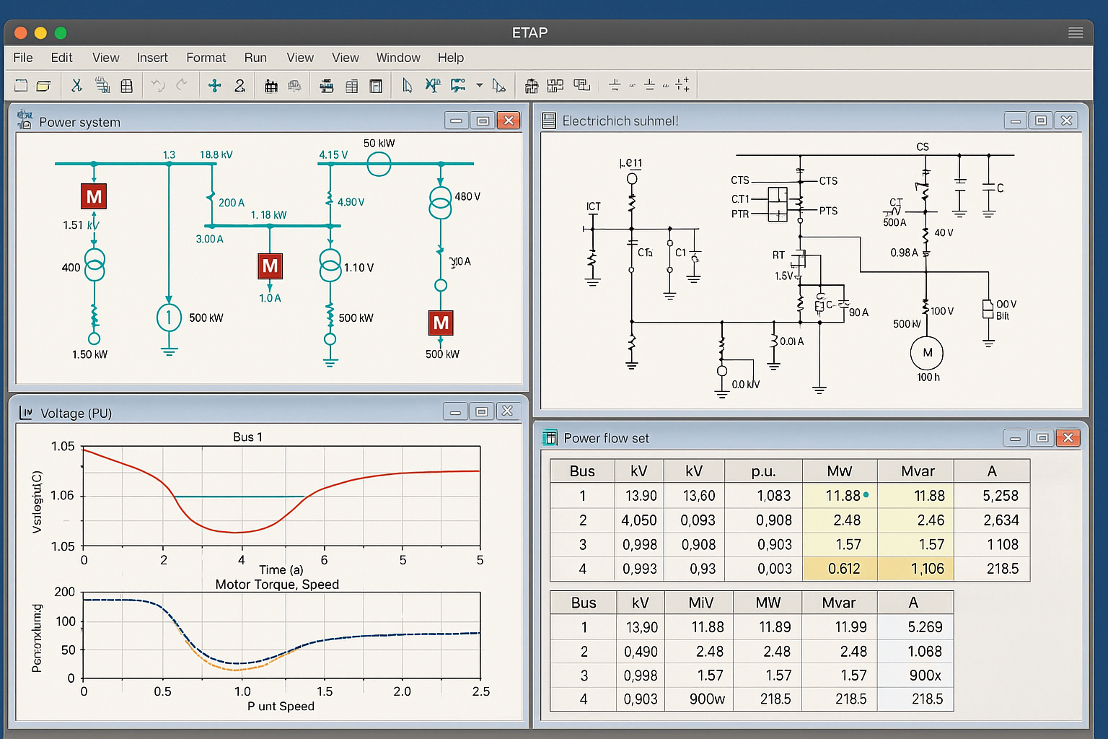Viewport: 1108px width, 739px height.
Task: Close the Power flow set window
Action: point(1068,438)
